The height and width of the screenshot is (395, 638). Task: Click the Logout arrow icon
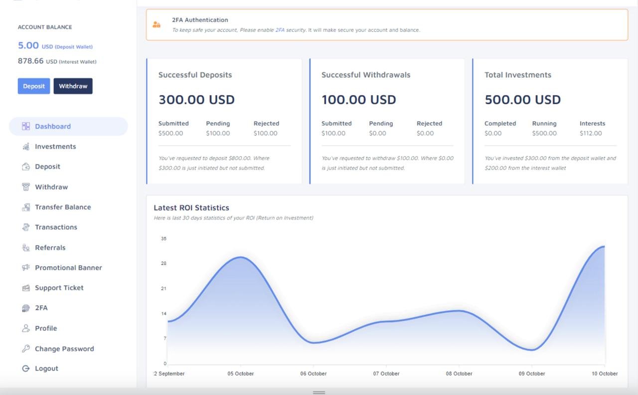point(26,369)
